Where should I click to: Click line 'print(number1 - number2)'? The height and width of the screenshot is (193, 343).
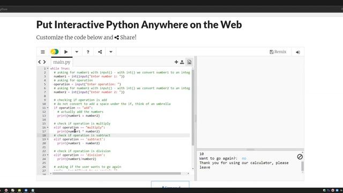pos(78,143)
